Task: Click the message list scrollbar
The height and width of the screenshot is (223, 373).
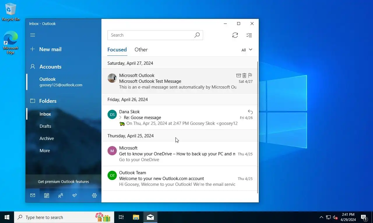Action: [258, 127]
